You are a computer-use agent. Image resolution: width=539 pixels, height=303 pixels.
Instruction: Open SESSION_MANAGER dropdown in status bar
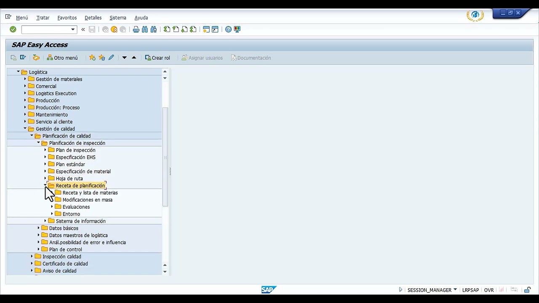click(x=455, y=290)
